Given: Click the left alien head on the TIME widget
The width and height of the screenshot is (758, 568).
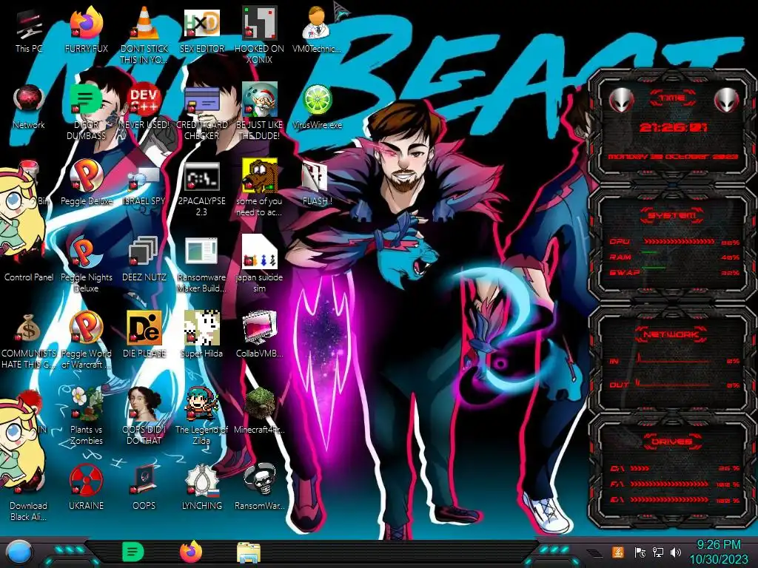Looking at the screenshot, I should point(621,100).
